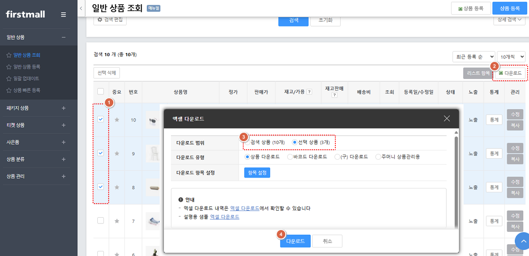Image resolution: width=529 pixels, height=256 pixels.
Task: Click the 판매가 column header
Action: 262,92
